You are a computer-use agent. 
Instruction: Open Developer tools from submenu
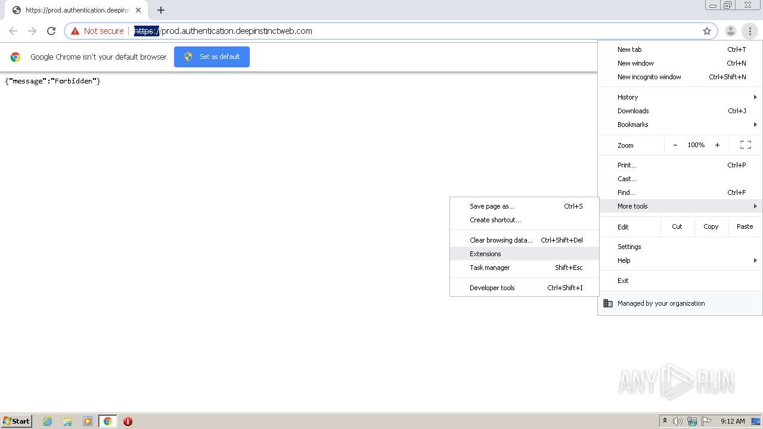(524, 288)
